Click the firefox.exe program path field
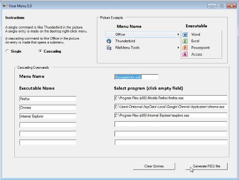The image size is (239, 180). (x=171, y=98)
